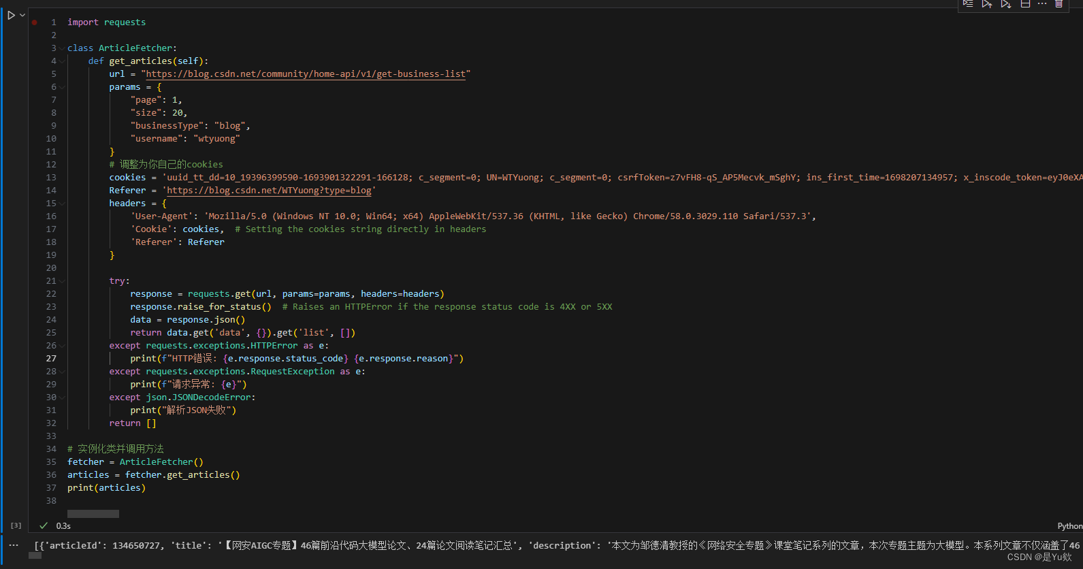The image size is (1083, 569).
Task: Click the "size": 20 entry
Action: (159, 113)
